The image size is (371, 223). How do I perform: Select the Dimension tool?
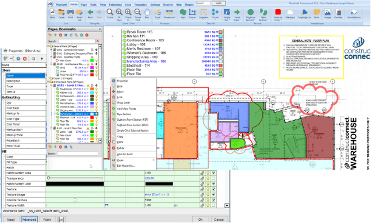point(169,12)
